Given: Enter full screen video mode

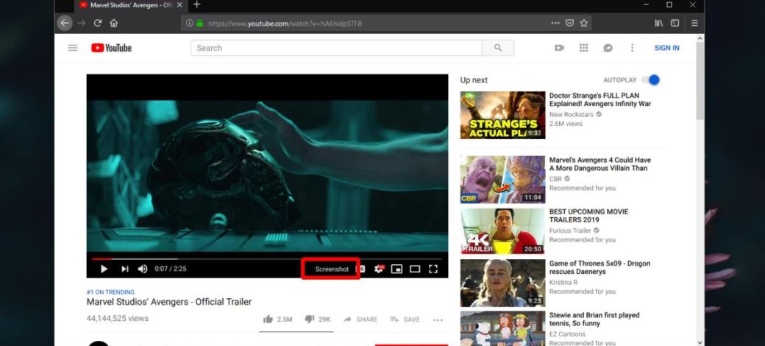Looking at the screenshot, I should [x=433, y=269].
